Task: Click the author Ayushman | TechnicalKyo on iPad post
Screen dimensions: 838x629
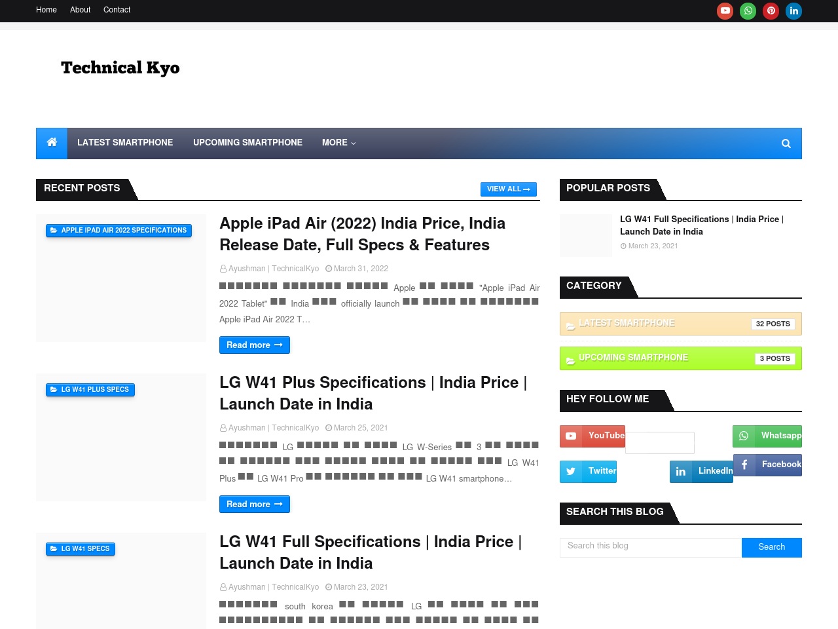Action: click(x=274, y=269)
